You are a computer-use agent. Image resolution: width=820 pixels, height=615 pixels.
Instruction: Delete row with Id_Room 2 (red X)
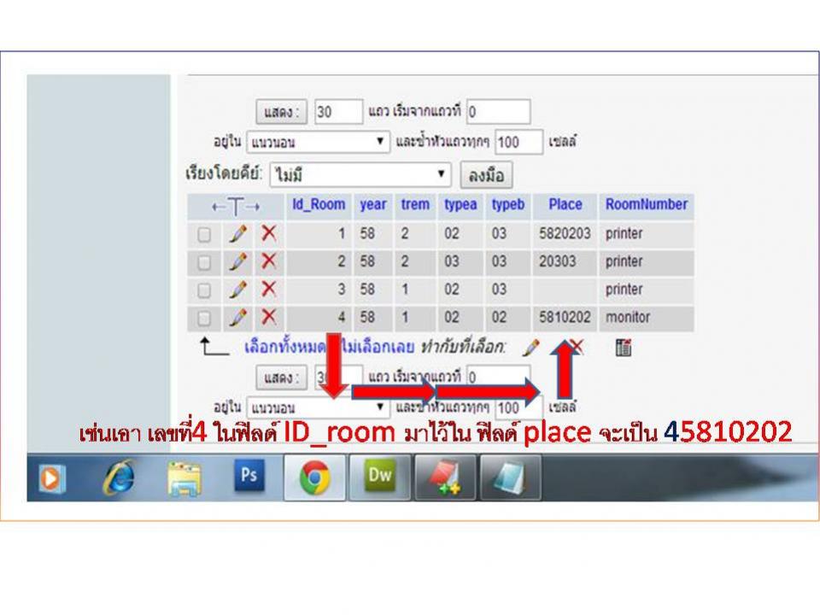click(269, 261)
